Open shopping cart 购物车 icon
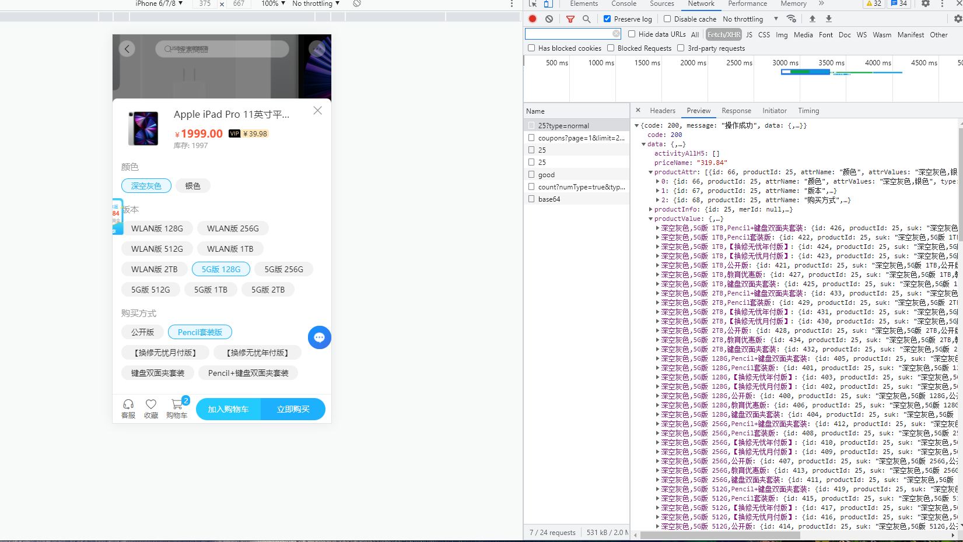Viewport: 963px width, 542px height. point(177,409)
